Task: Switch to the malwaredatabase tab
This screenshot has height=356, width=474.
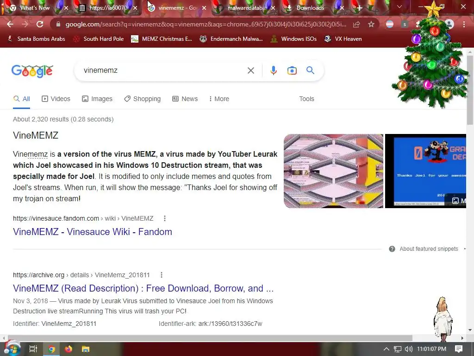Action: [245, 8]
